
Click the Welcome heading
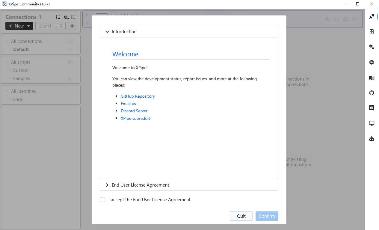click(125, 54)
